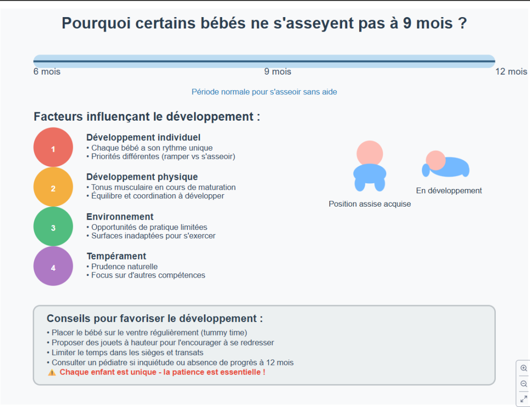Click the 'Développement individuel' heading
The height and width of the screenshot is (407, 530).
click(143, 137)
